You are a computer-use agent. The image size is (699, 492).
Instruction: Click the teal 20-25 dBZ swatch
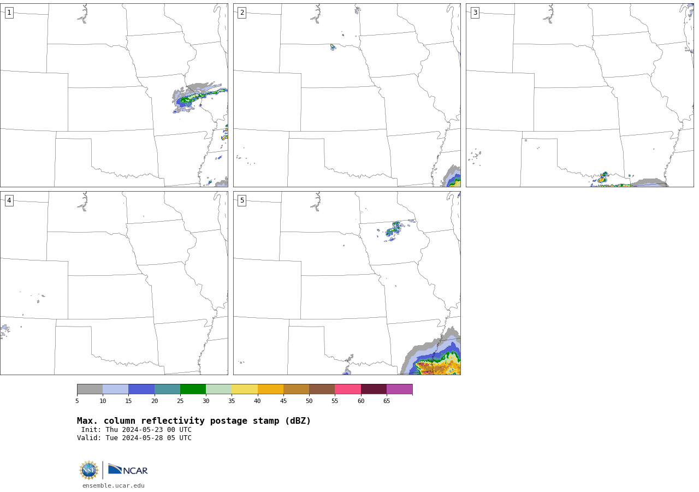[x=167, y=389]
